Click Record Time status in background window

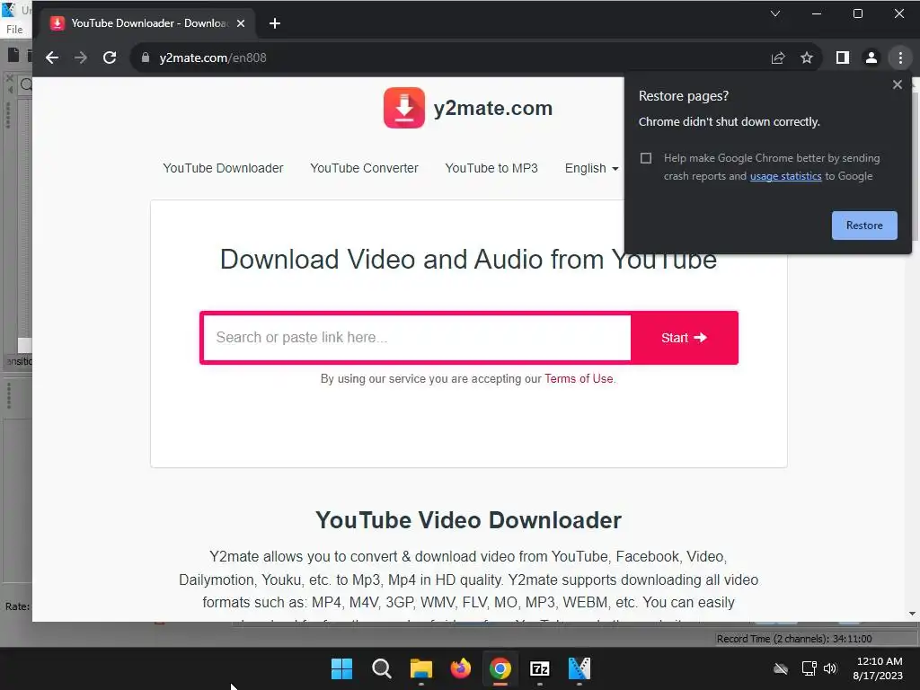tap(794, 639)
